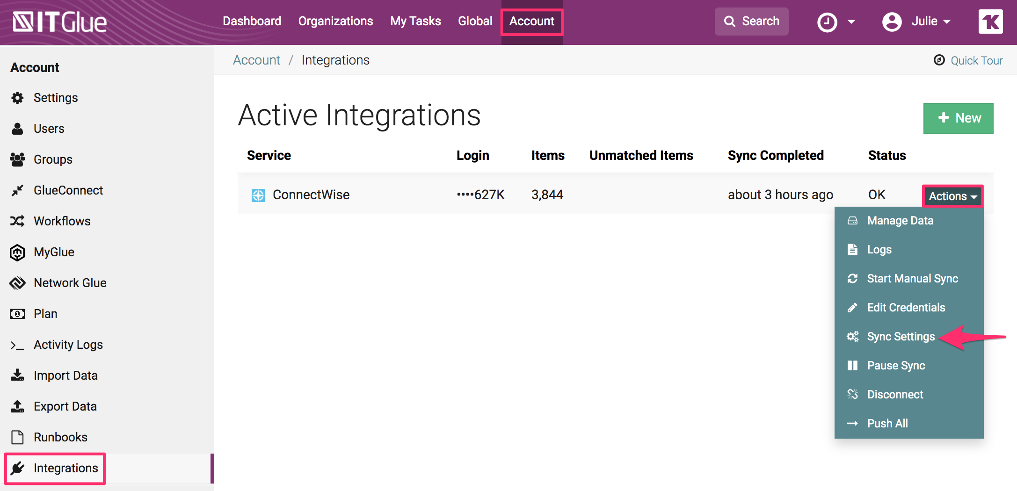The image size is (1017, 491).
Task: Select the Users section icon
Action: coord(17,129)
